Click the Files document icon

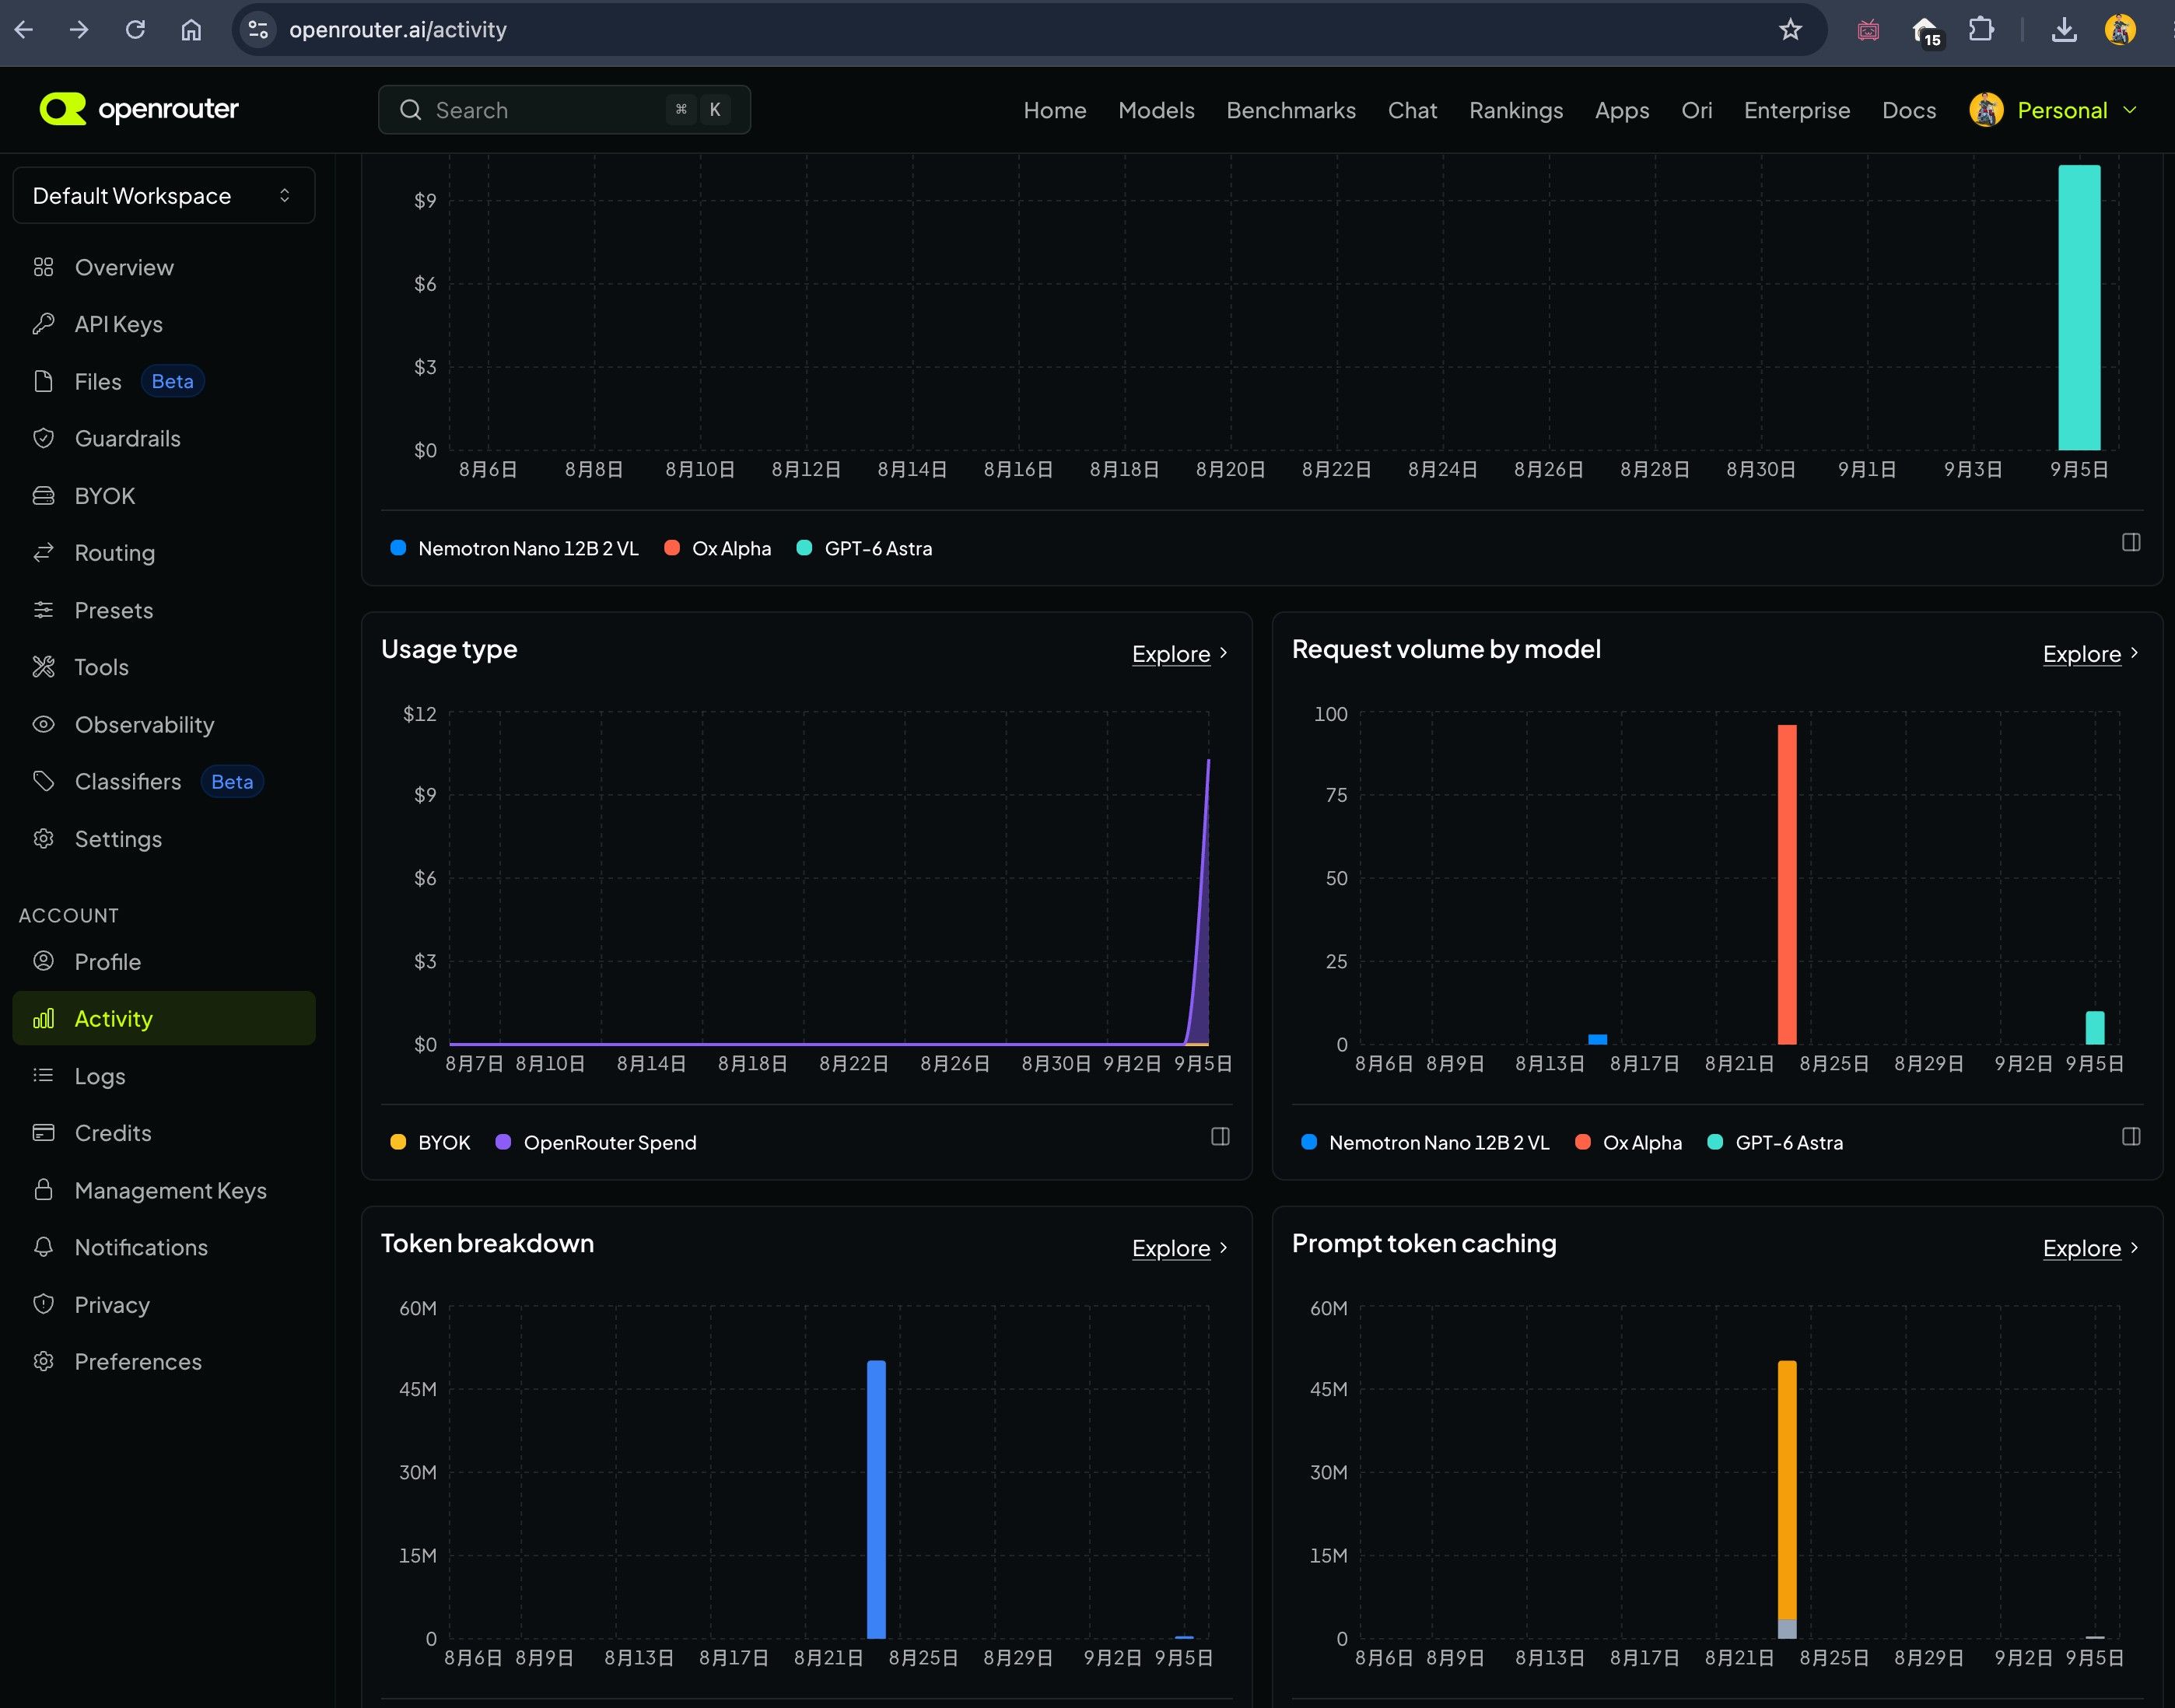coord(43,381)
